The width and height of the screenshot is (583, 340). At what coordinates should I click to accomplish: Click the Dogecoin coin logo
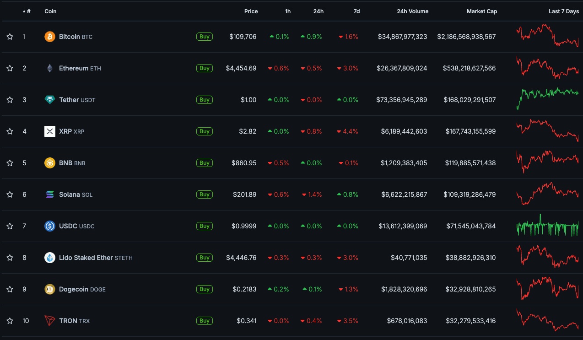pos(50,289)
